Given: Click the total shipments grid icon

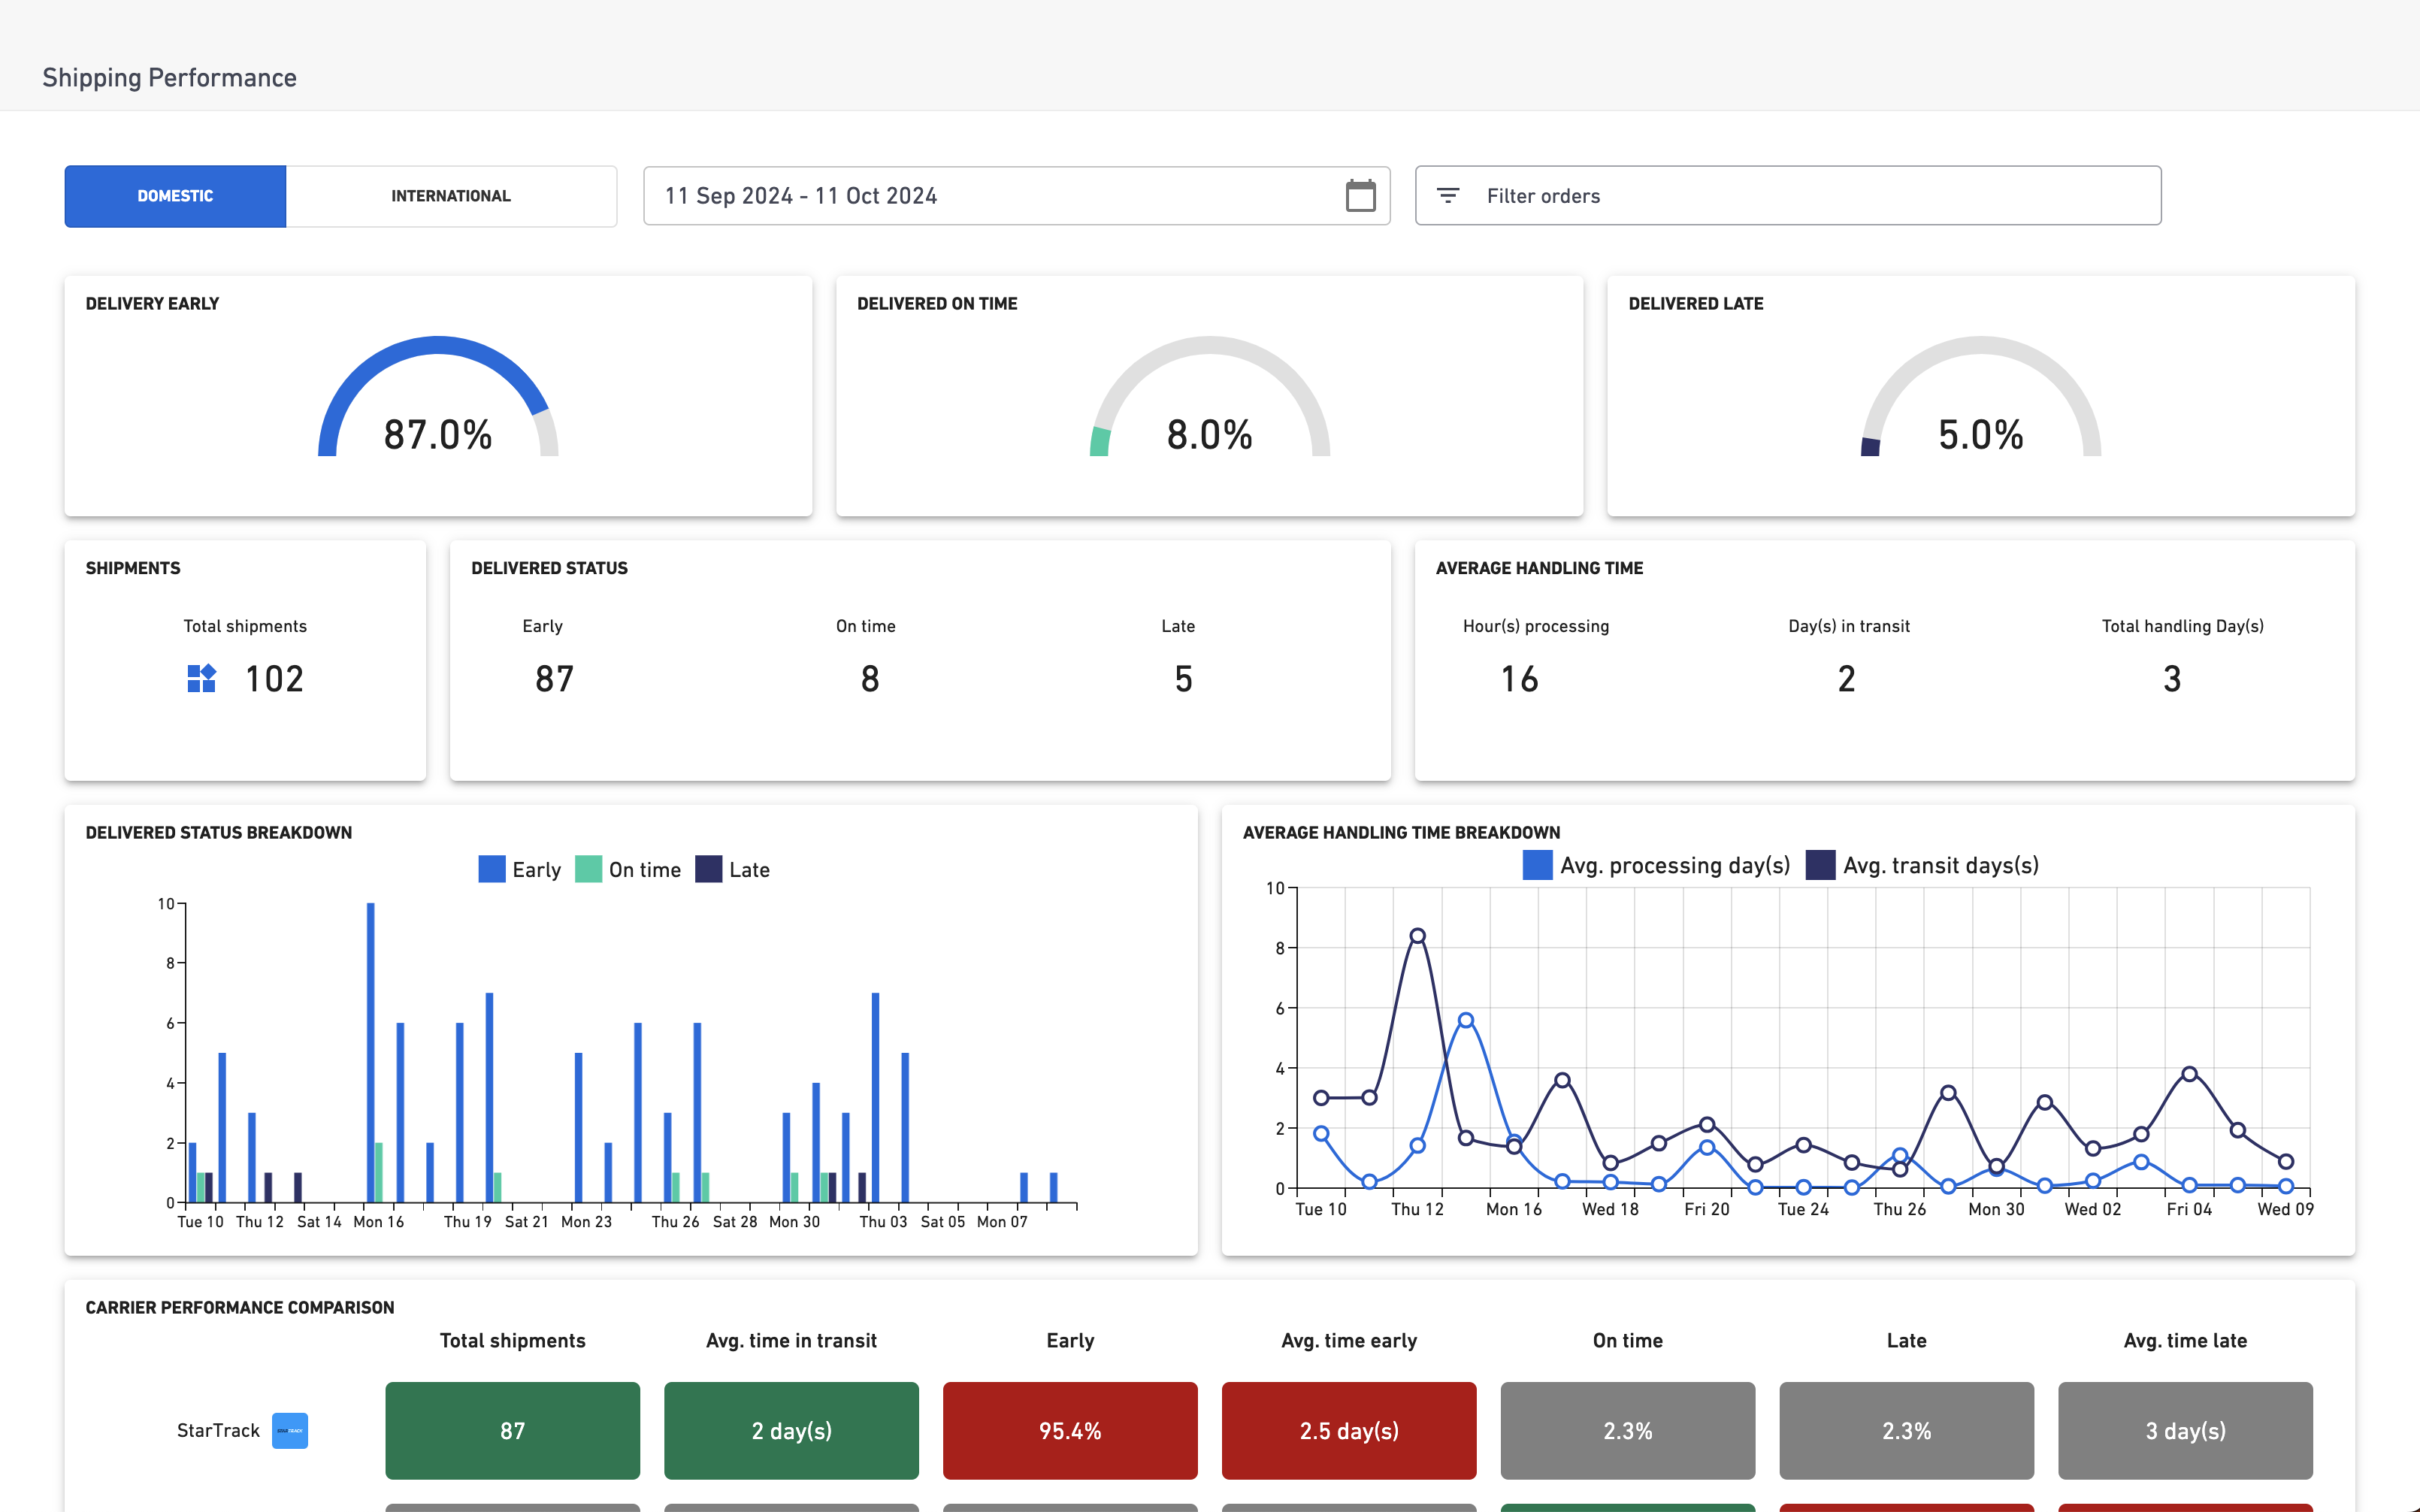Looking at the screenshot, I should coord(201,679).
